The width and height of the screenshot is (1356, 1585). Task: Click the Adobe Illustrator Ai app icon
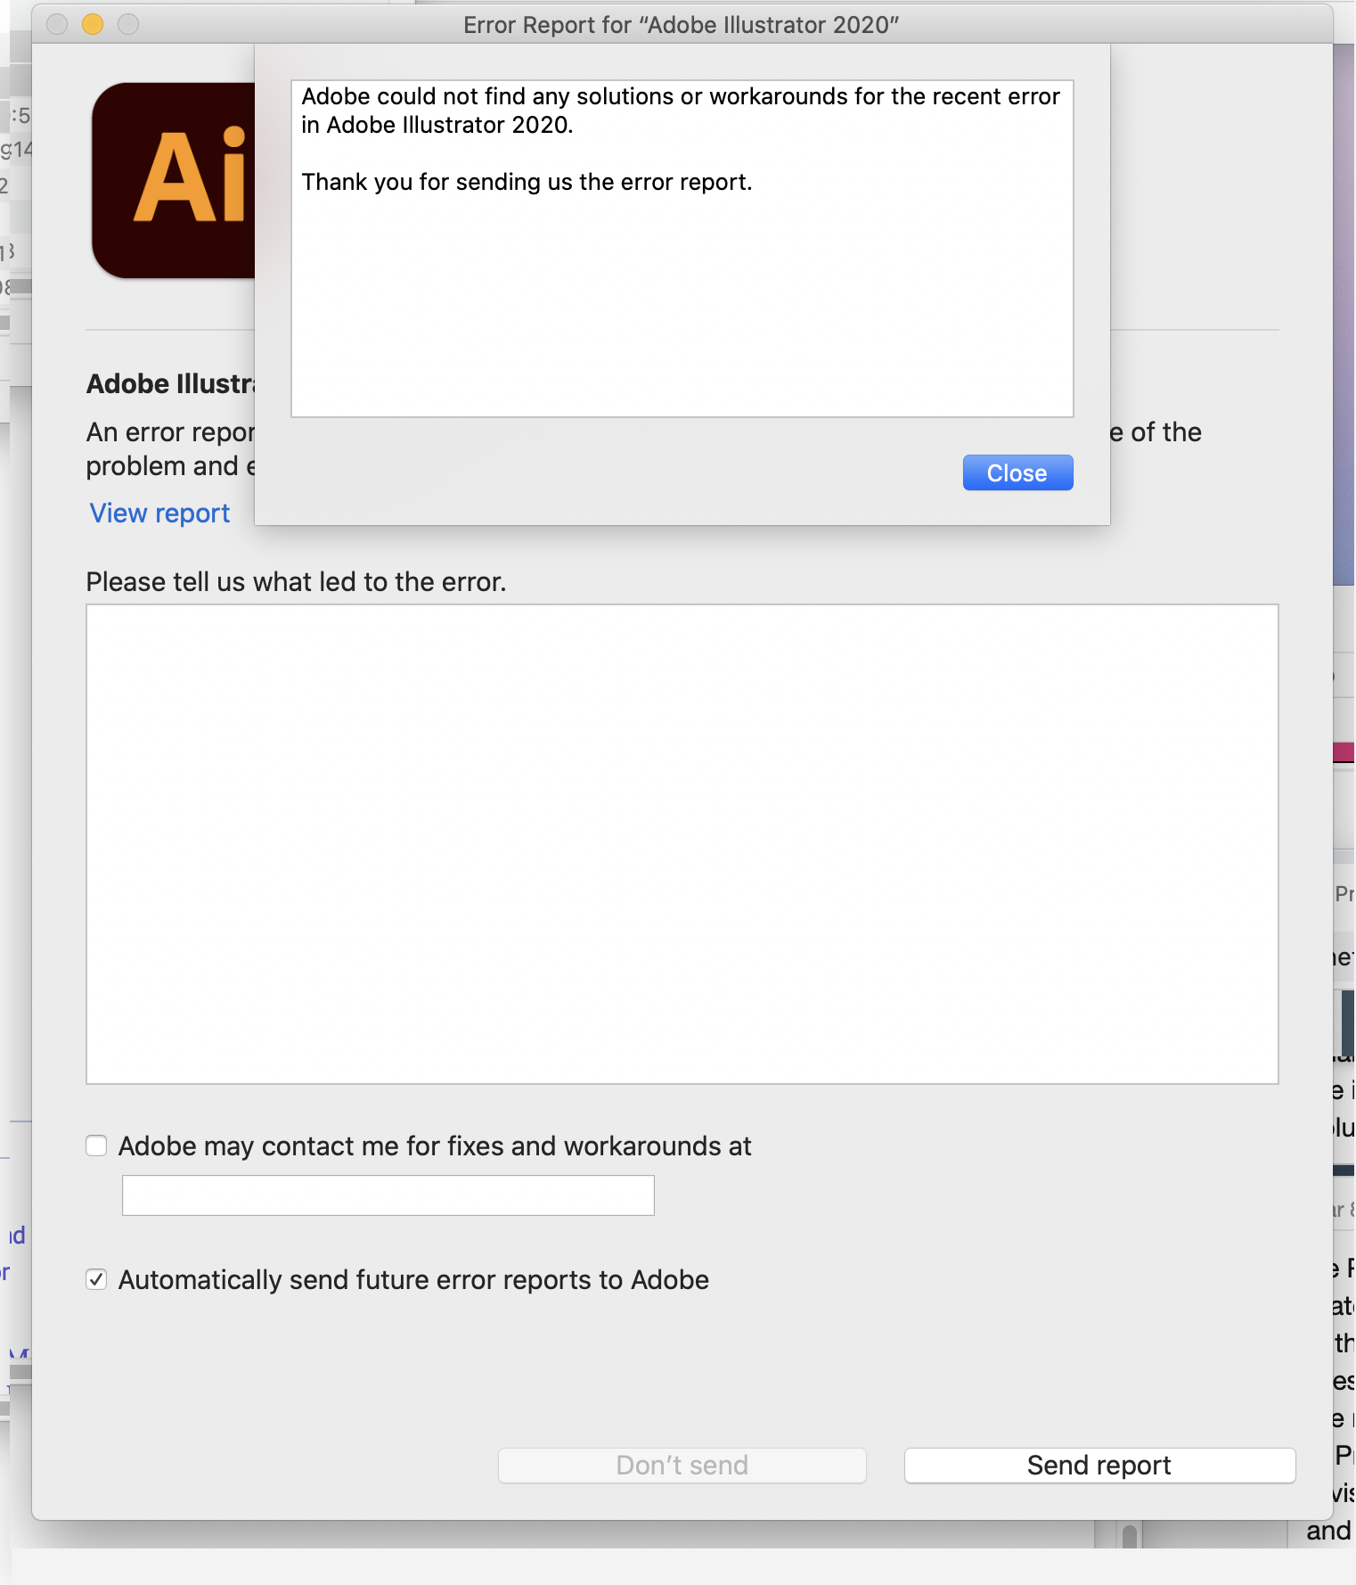coord(175,180)
